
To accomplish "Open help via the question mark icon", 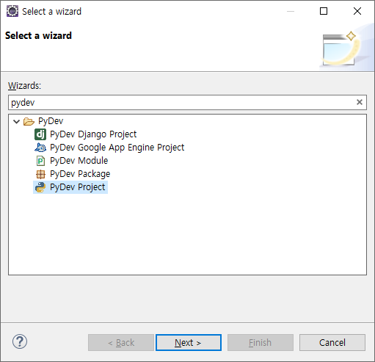I will [20, 341].
